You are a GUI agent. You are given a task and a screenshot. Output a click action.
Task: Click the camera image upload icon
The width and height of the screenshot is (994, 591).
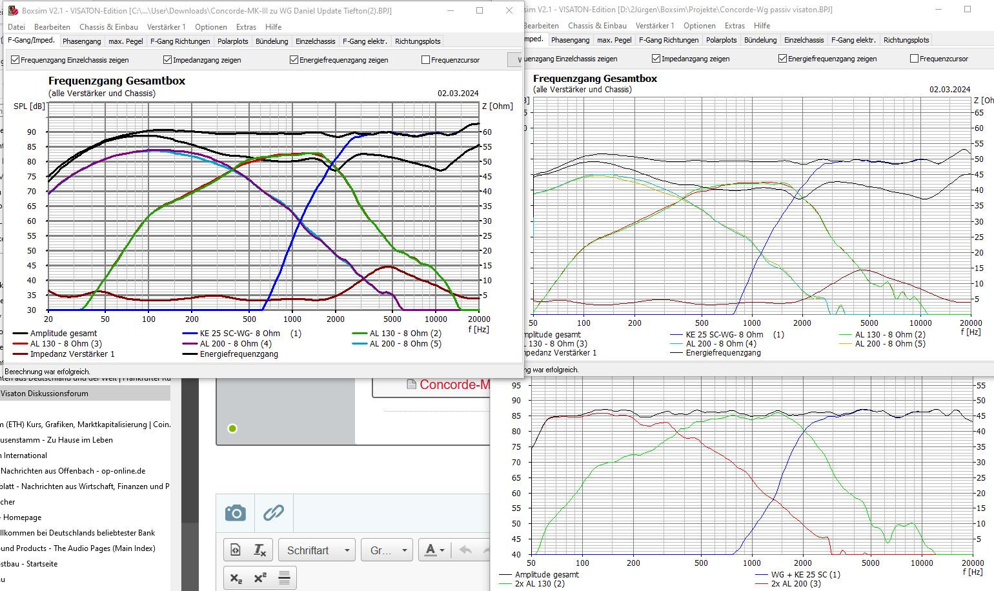coord(236,513)
